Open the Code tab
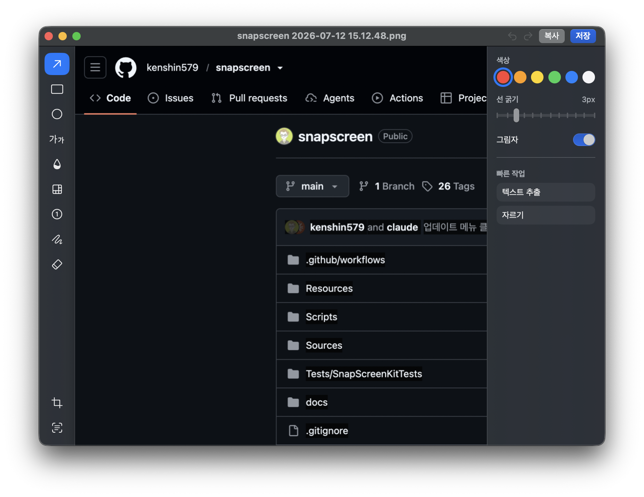The height and width of the screenshot is (497, 644). [x=110, y=98]
